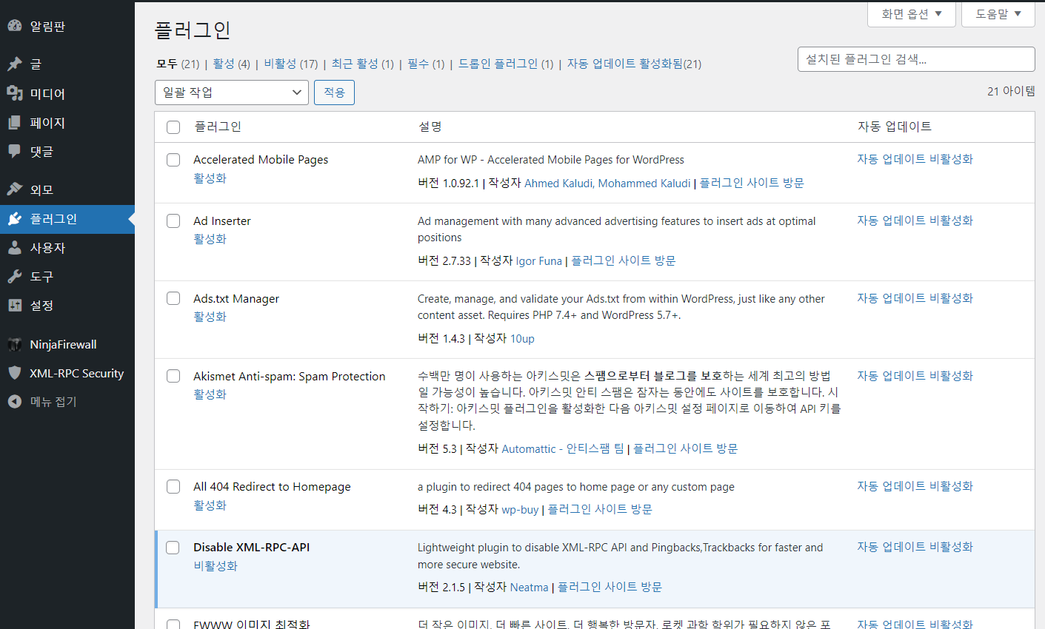Click the media icon beside 미디어
The image size is (1045, 629).
(15, 93)
